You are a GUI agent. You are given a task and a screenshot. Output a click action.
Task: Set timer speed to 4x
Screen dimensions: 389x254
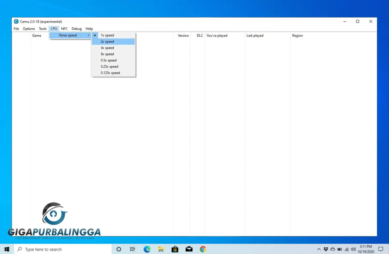[107, 48]
